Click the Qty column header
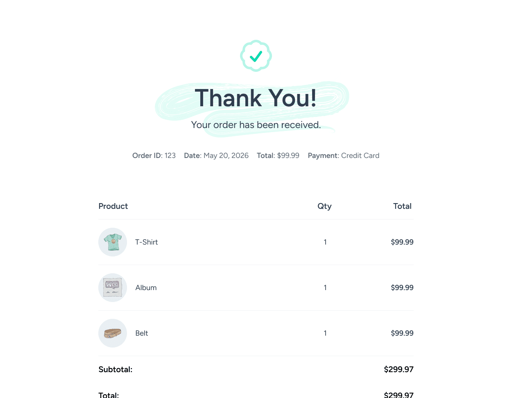 pyautogui.click(x=324, y=206)
